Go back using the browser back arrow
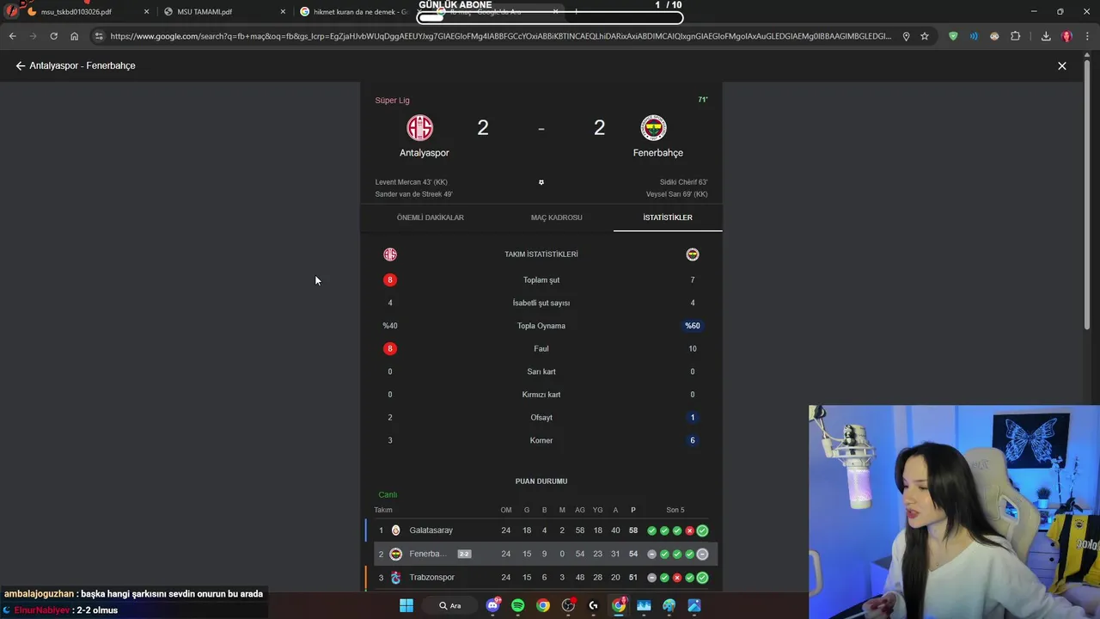This screenshot has height=619, width=1100. [12, 36]
